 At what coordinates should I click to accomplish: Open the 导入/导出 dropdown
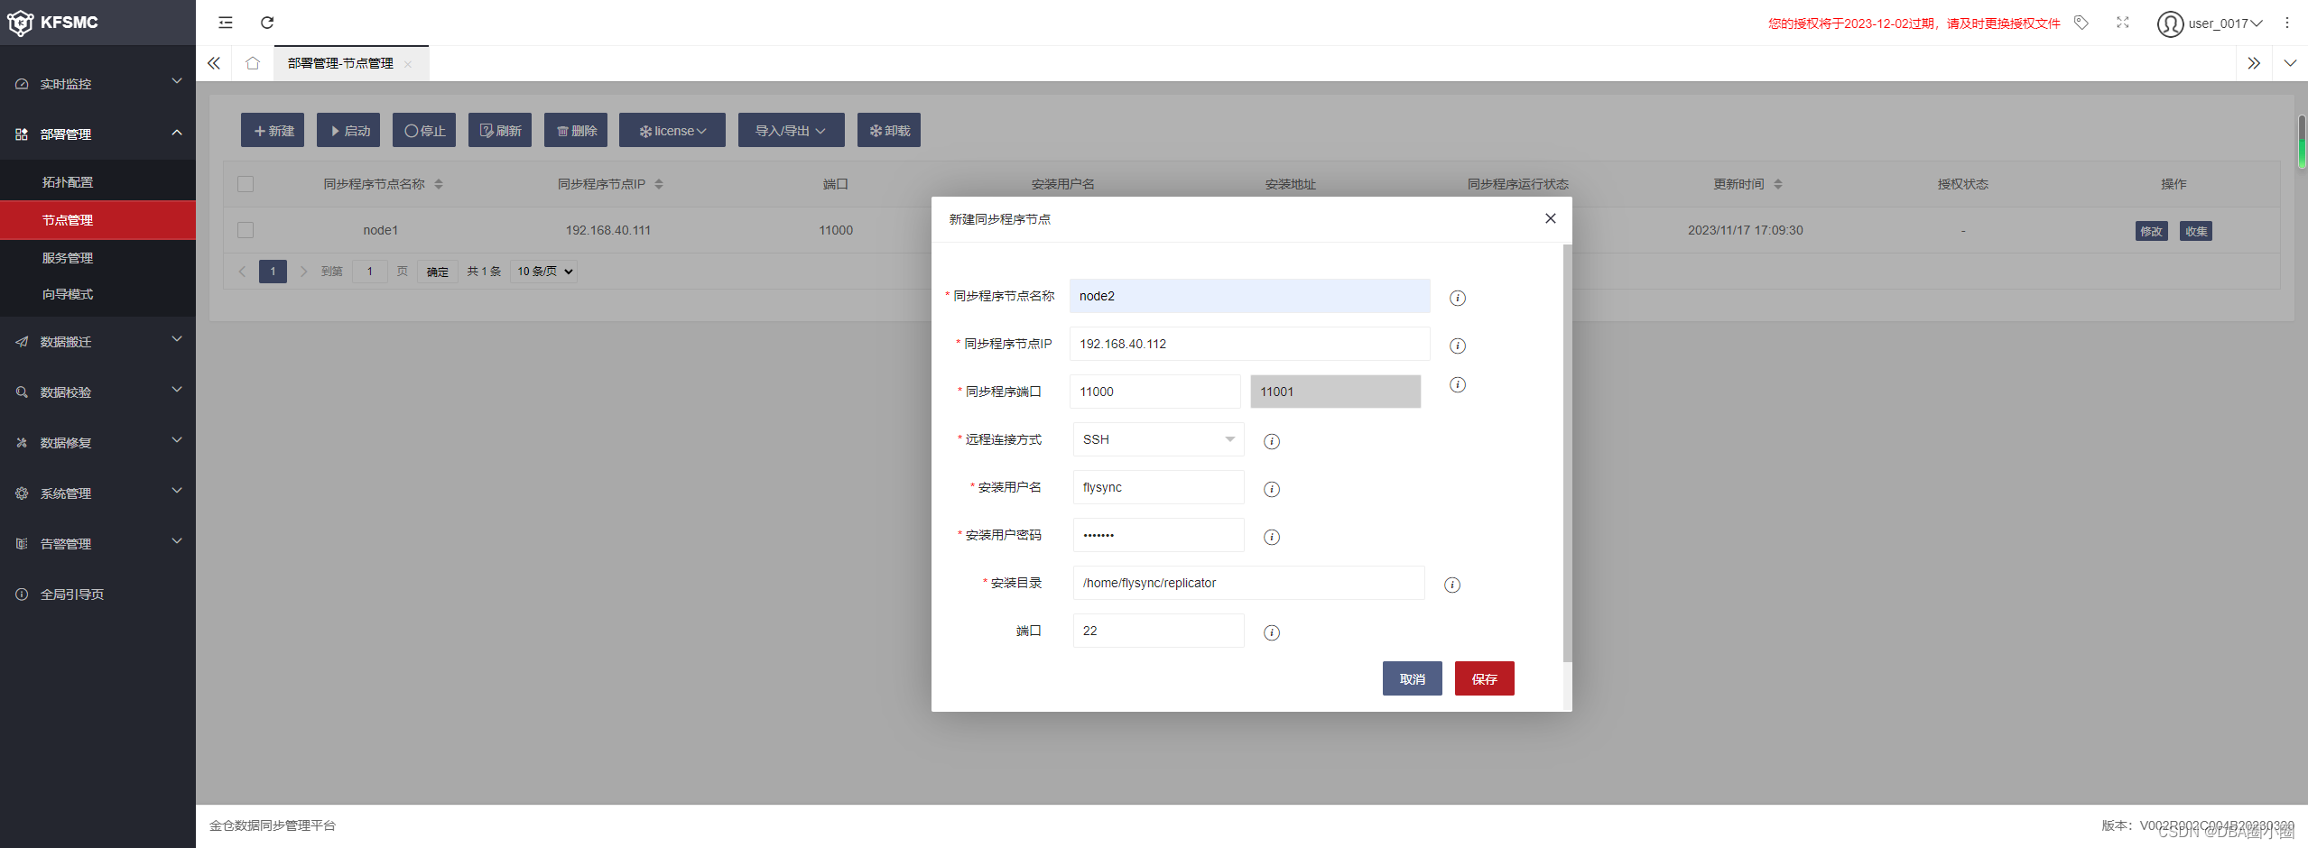(x=792, y=130)
